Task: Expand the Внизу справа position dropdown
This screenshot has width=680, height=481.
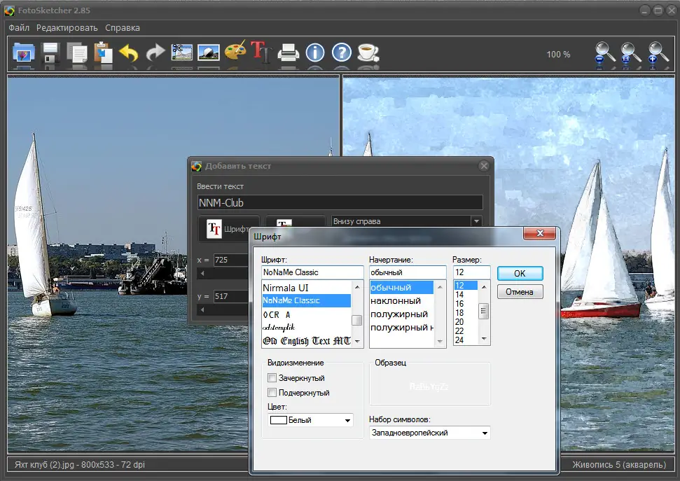Action: pyautogui.click(x=476, y=221)
